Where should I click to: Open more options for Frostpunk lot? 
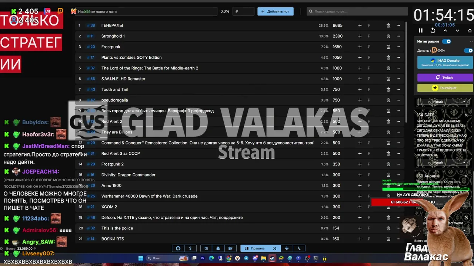[x=398, y=47]
